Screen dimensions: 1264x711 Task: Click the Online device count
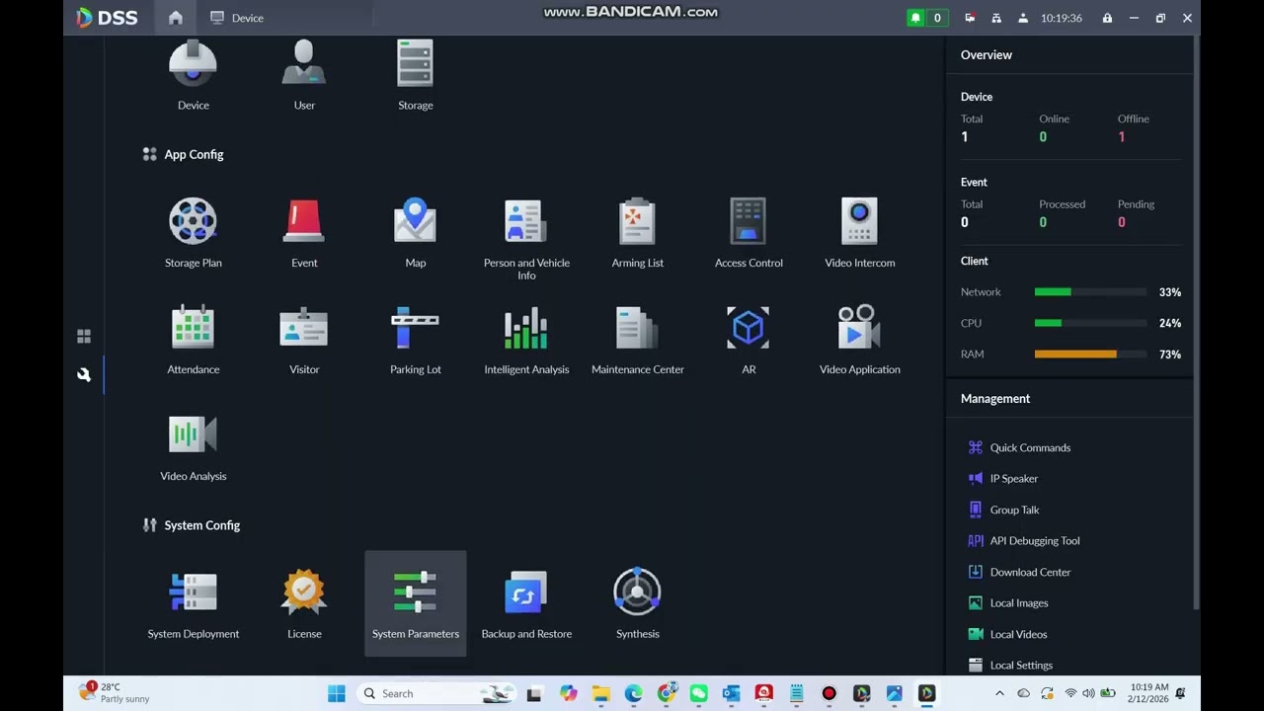pos(1043,137)
